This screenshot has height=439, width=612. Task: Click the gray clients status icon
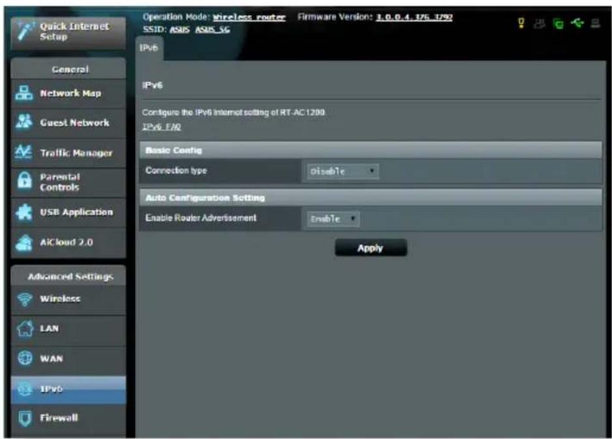pyautogui.click(x=540, y=24)
